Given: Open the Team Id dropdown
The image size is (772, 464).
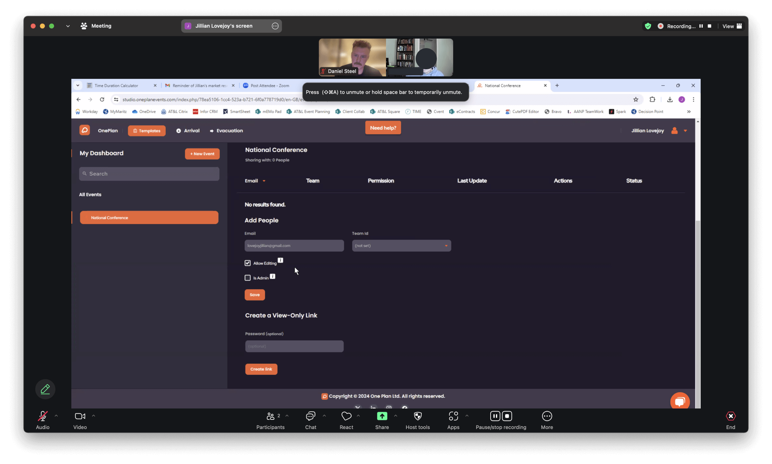Looking at the screenshot, I should pyautogui.click(x=401, y=246).
